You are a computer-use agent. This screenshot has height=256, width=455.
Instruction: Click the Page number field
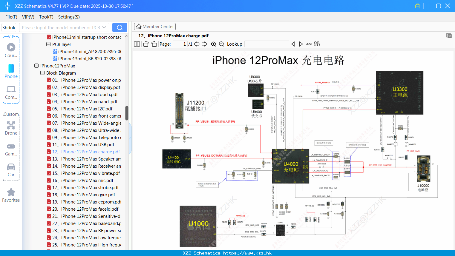[180, 44]
